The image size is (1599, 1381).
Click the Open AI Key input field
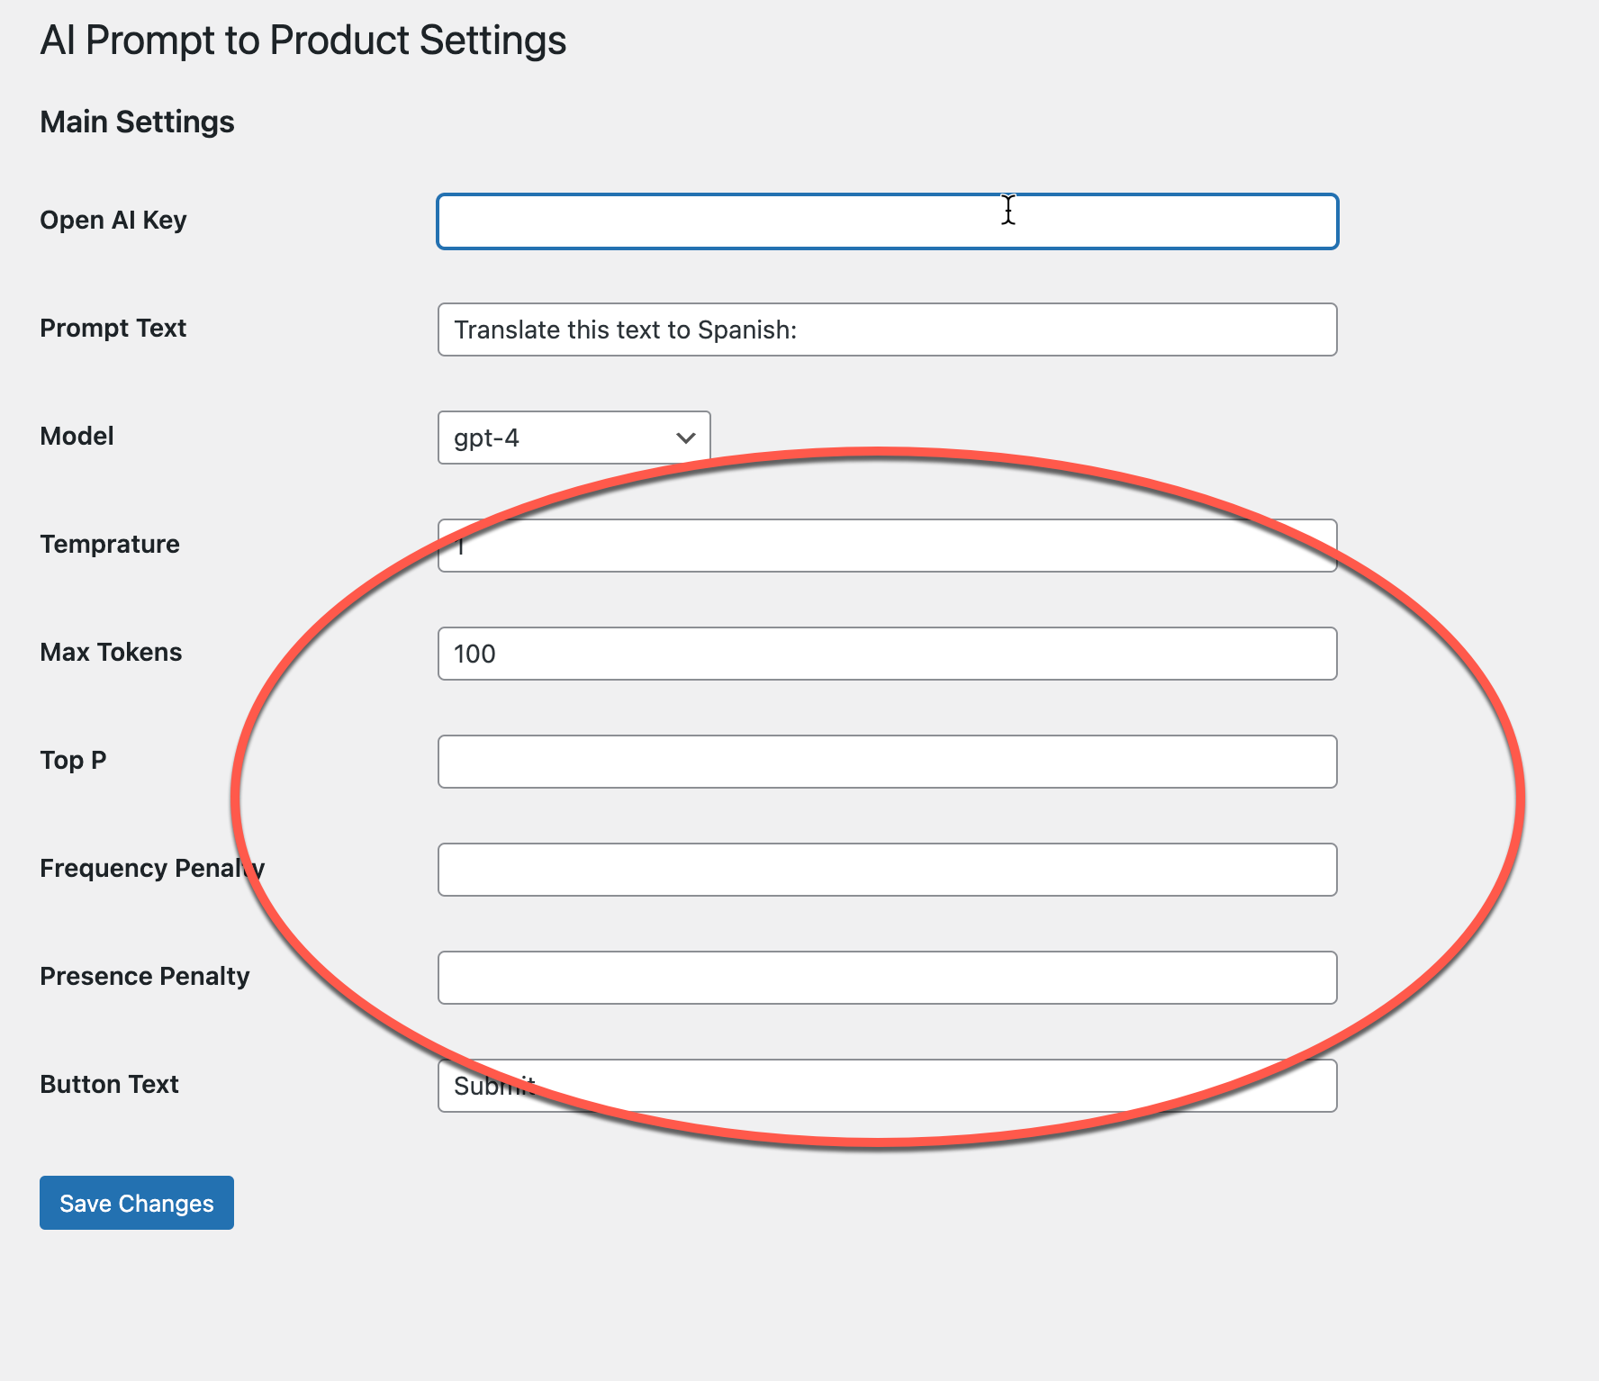887,221
